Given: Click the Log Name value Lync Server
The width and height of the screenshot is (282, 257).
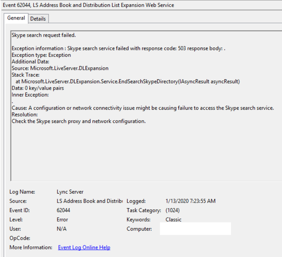Looking at the screenshot, I should coord(70,192).
